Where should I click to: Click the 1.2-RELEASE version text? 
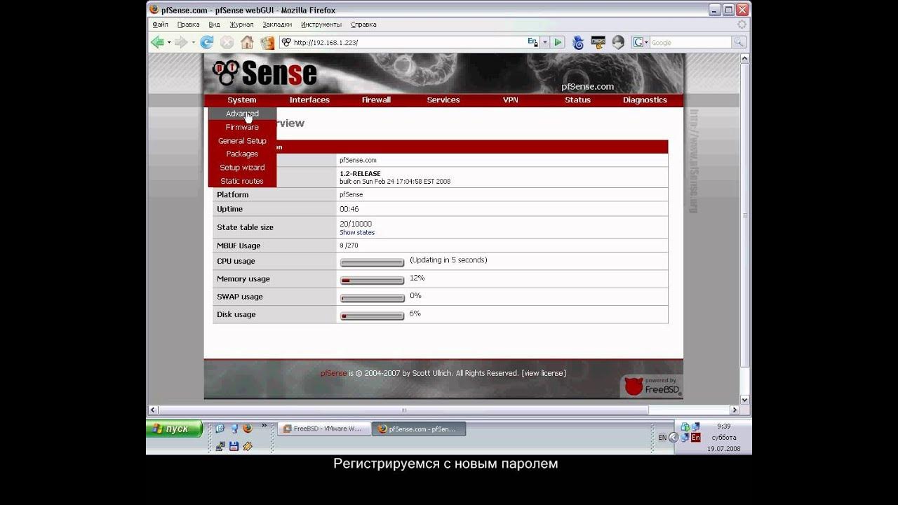(x=360, y=174)
